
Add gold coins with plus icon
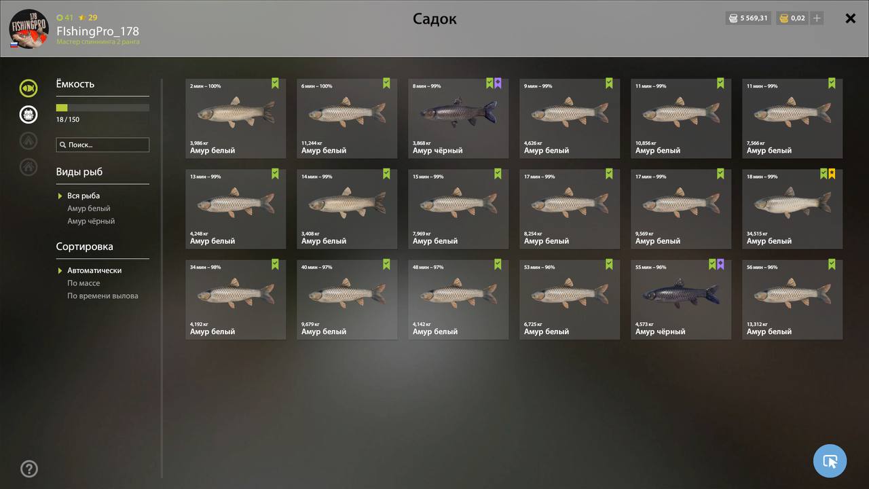817,18
